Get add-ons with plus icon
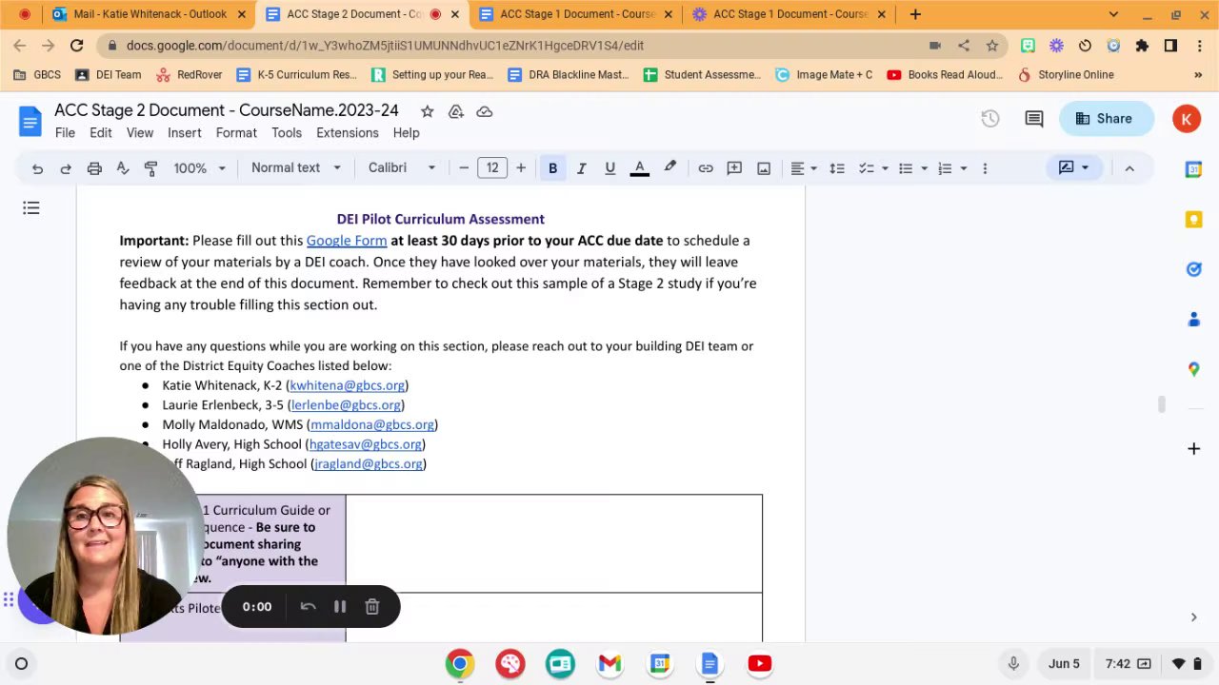 pyautogui.click(x=1193, y=448)
